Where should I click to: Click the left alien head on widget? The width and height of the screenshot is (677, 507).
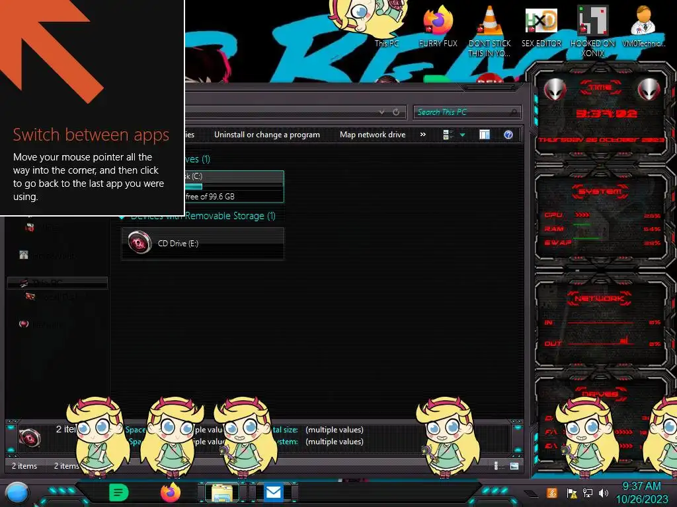(555, 90)
